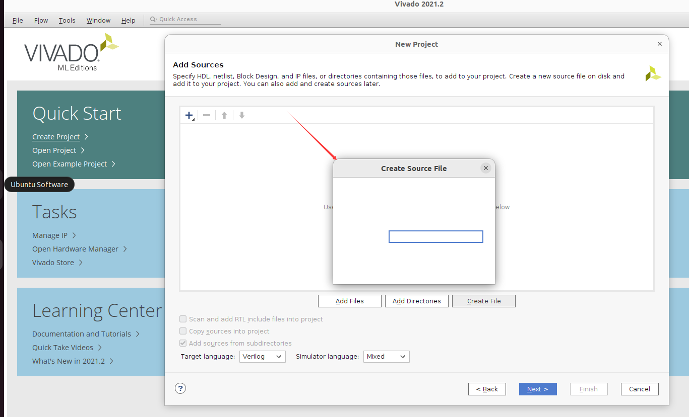Viewport: 689px width, 417px height.
Task: Open Documentation and Tutorials link
Action: (x=82, y=334)
